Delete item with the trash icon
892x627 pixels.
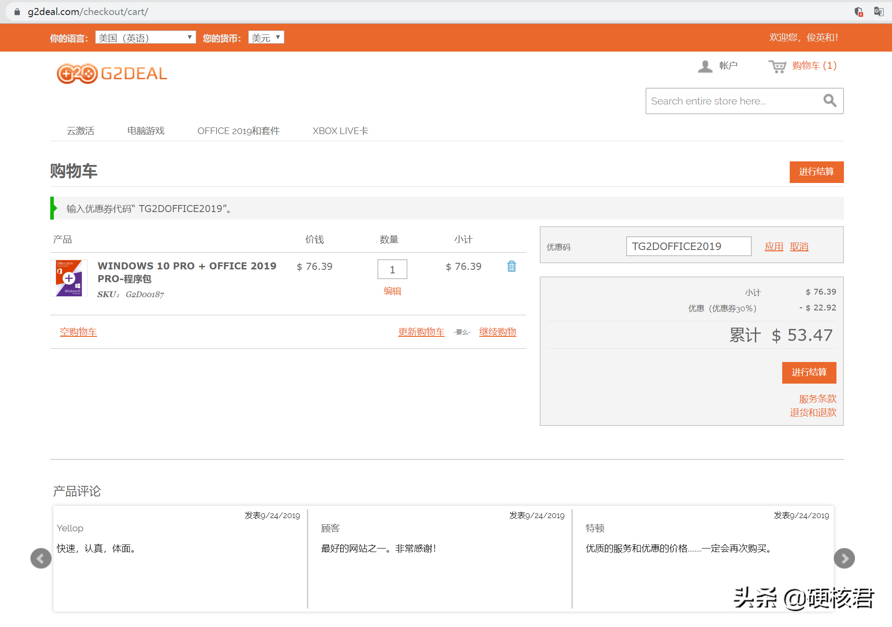(511, 266)
